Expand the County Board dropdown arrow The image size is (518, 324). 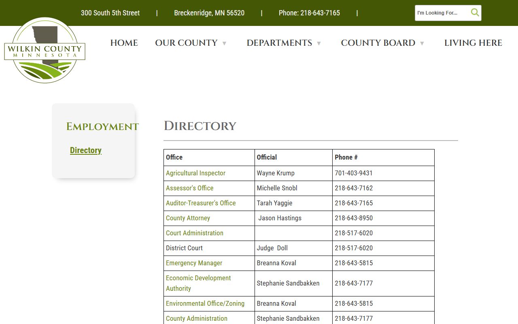click(x=422, y=43)
